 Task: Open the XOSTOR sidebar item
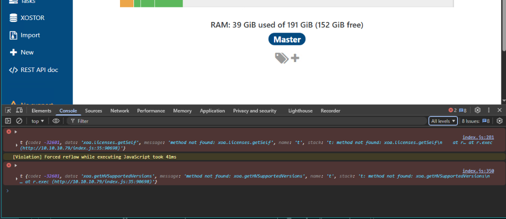[32, 17]
